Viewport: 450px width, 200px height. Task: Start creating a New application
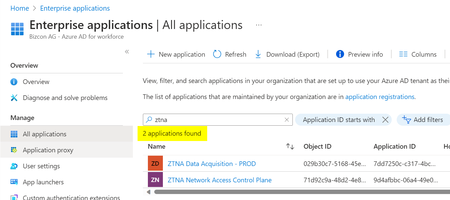point(176,54)
